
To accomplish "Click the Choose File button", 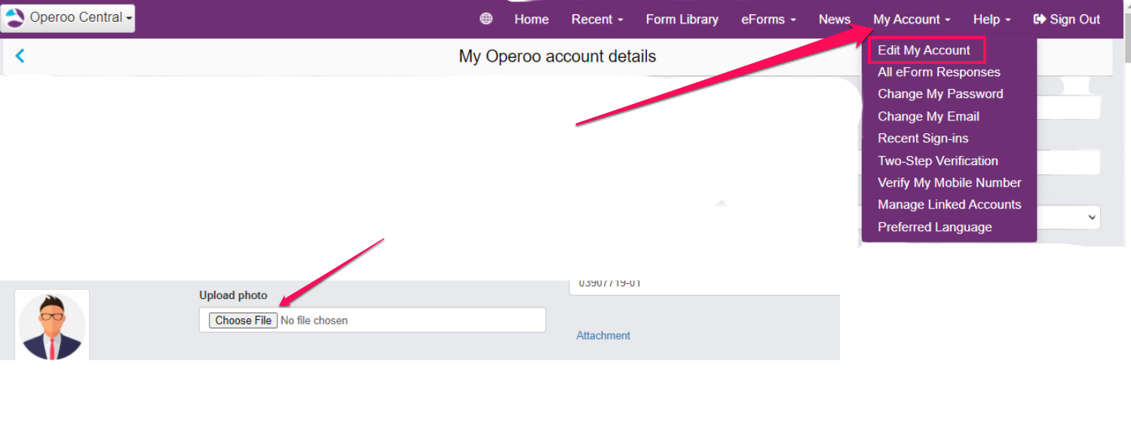I will 243,320.
